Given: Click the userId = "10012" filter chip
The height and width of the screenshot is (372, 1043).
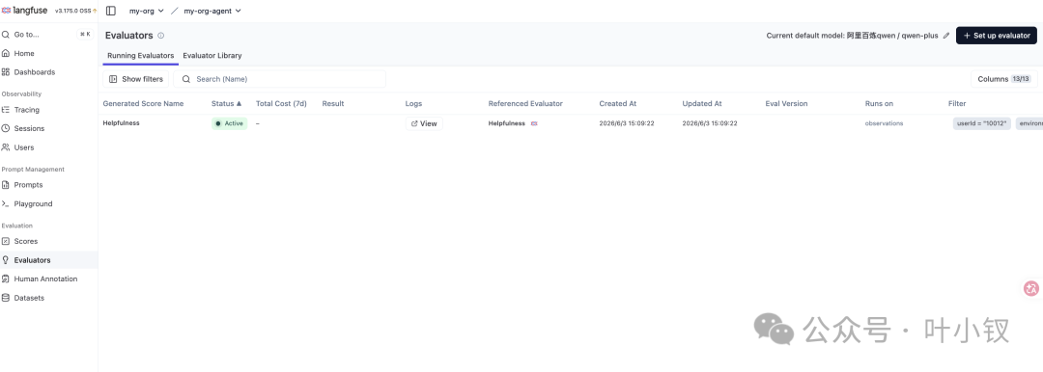Looking at the screenshot, I should 982,123.
